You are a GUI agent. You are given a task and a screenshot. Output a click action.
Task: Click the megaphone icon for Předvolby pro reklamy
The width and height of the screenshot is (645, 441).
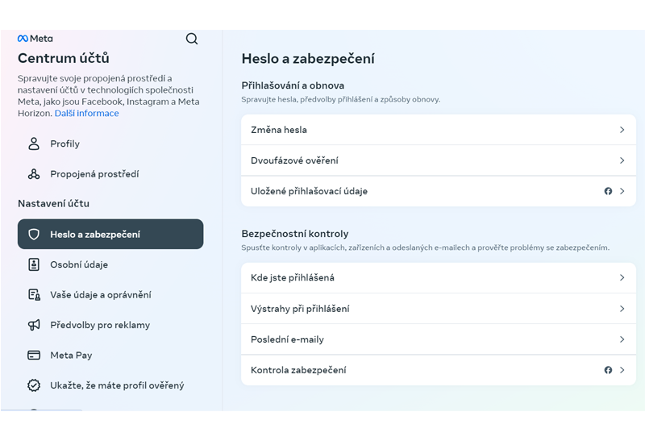[x=34, y=325]
